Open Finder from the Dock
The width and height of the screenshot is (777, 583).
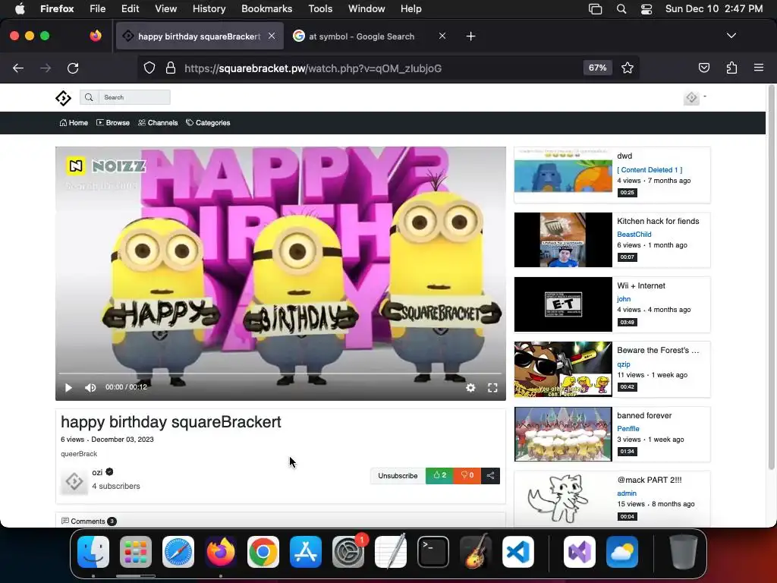[x=93, y=552]
